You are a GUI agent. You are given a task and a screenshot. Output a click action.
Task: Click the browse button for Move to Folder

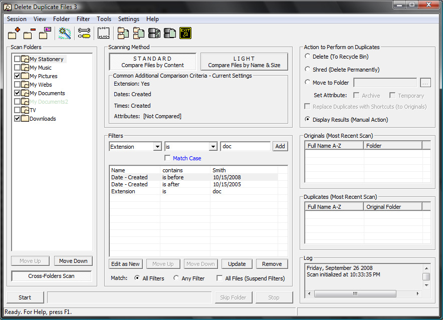coord(425,83)
